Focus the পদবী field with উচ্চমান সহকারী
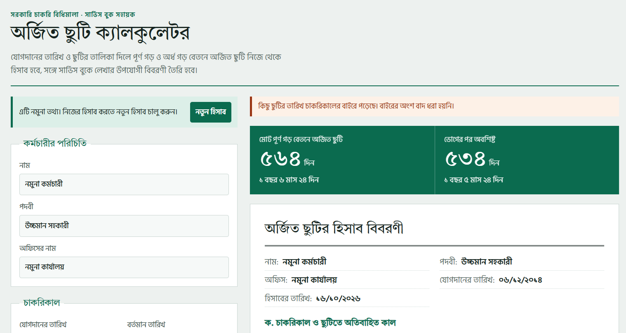626x333 pixels. (x=124, y=226)
